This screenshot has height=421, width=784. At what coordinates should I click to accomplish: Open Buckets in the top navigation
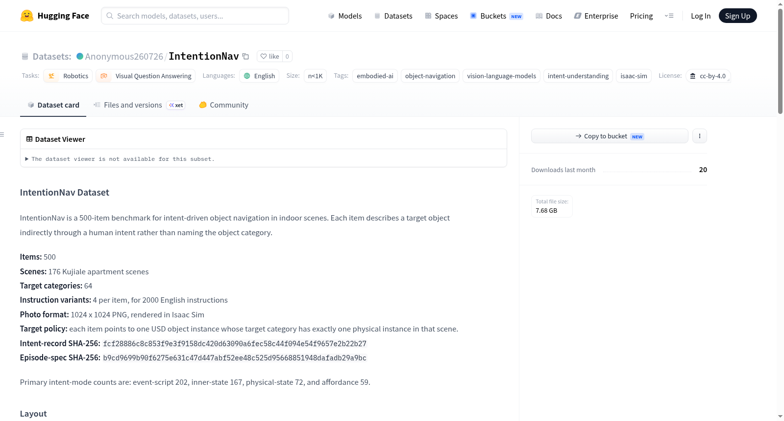[x=496, y=16]
